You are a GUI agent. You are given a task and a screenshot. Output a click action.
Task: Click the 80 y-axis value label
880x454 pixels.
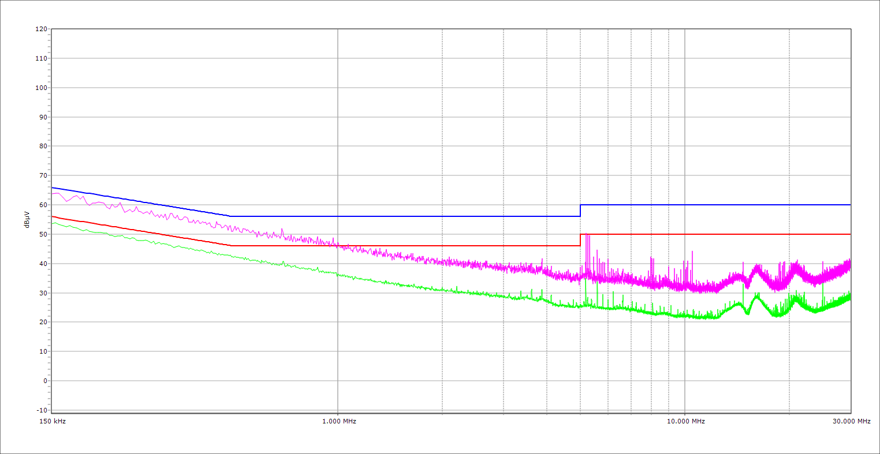pyautogui.click(x=43, y=147)
